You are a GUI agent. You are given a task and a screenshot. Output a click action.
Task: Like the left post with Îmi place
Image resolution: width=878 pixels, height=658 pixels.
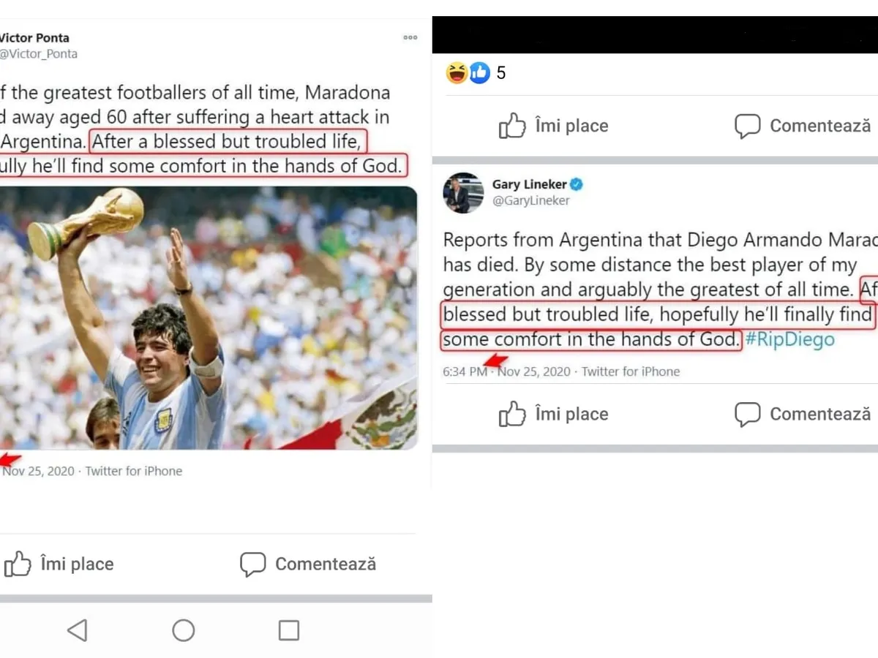click(x=59, y=564)
